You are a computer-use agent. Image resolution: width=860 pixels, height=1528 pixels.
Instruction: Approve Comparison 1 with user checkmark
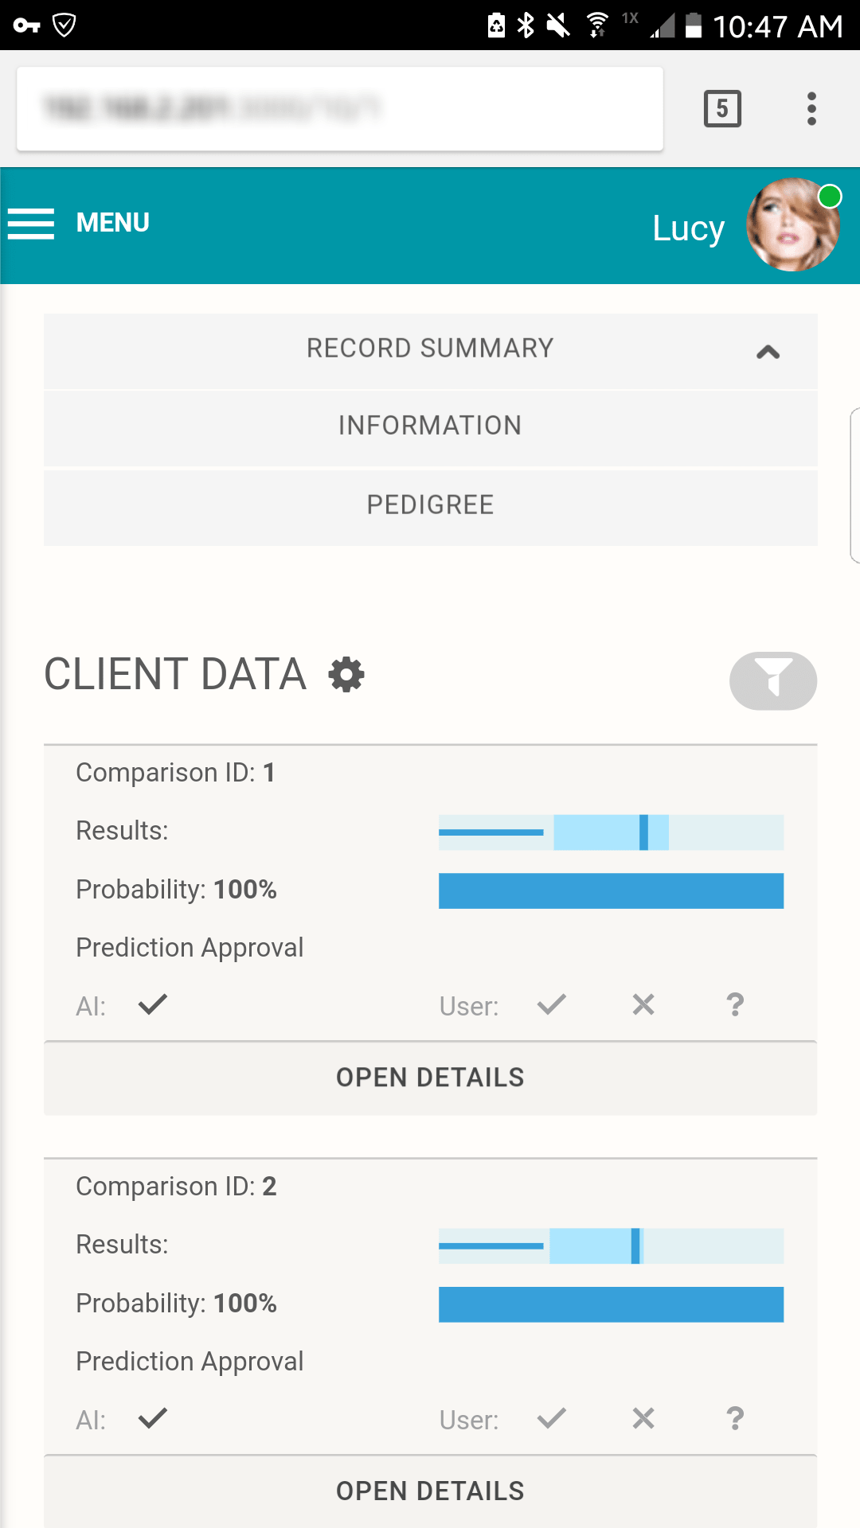[x=551, y=1005]
